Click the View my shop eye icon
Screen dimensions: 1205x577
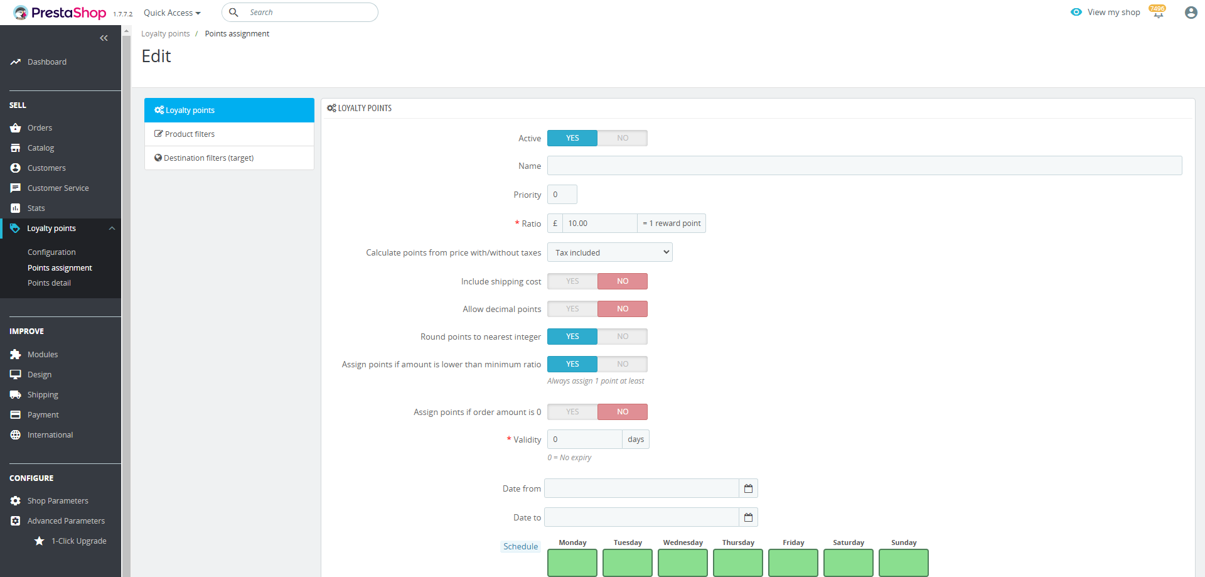click(1076, 13)
